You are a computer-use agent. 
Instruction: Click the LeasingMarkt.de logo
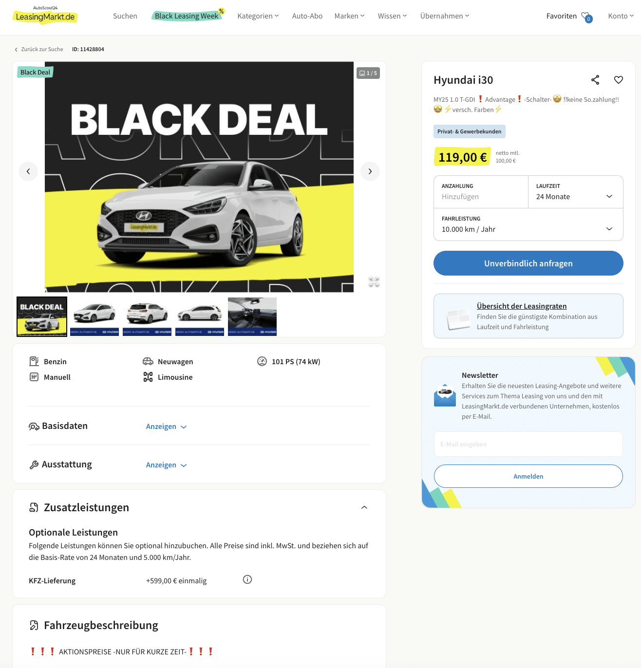tap(45, 15)
